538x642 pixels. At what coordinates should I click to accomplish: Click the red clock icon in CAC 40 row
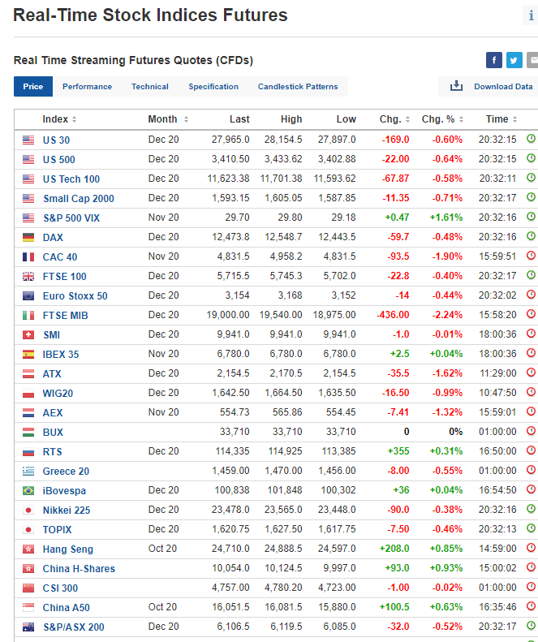point(532,256)
